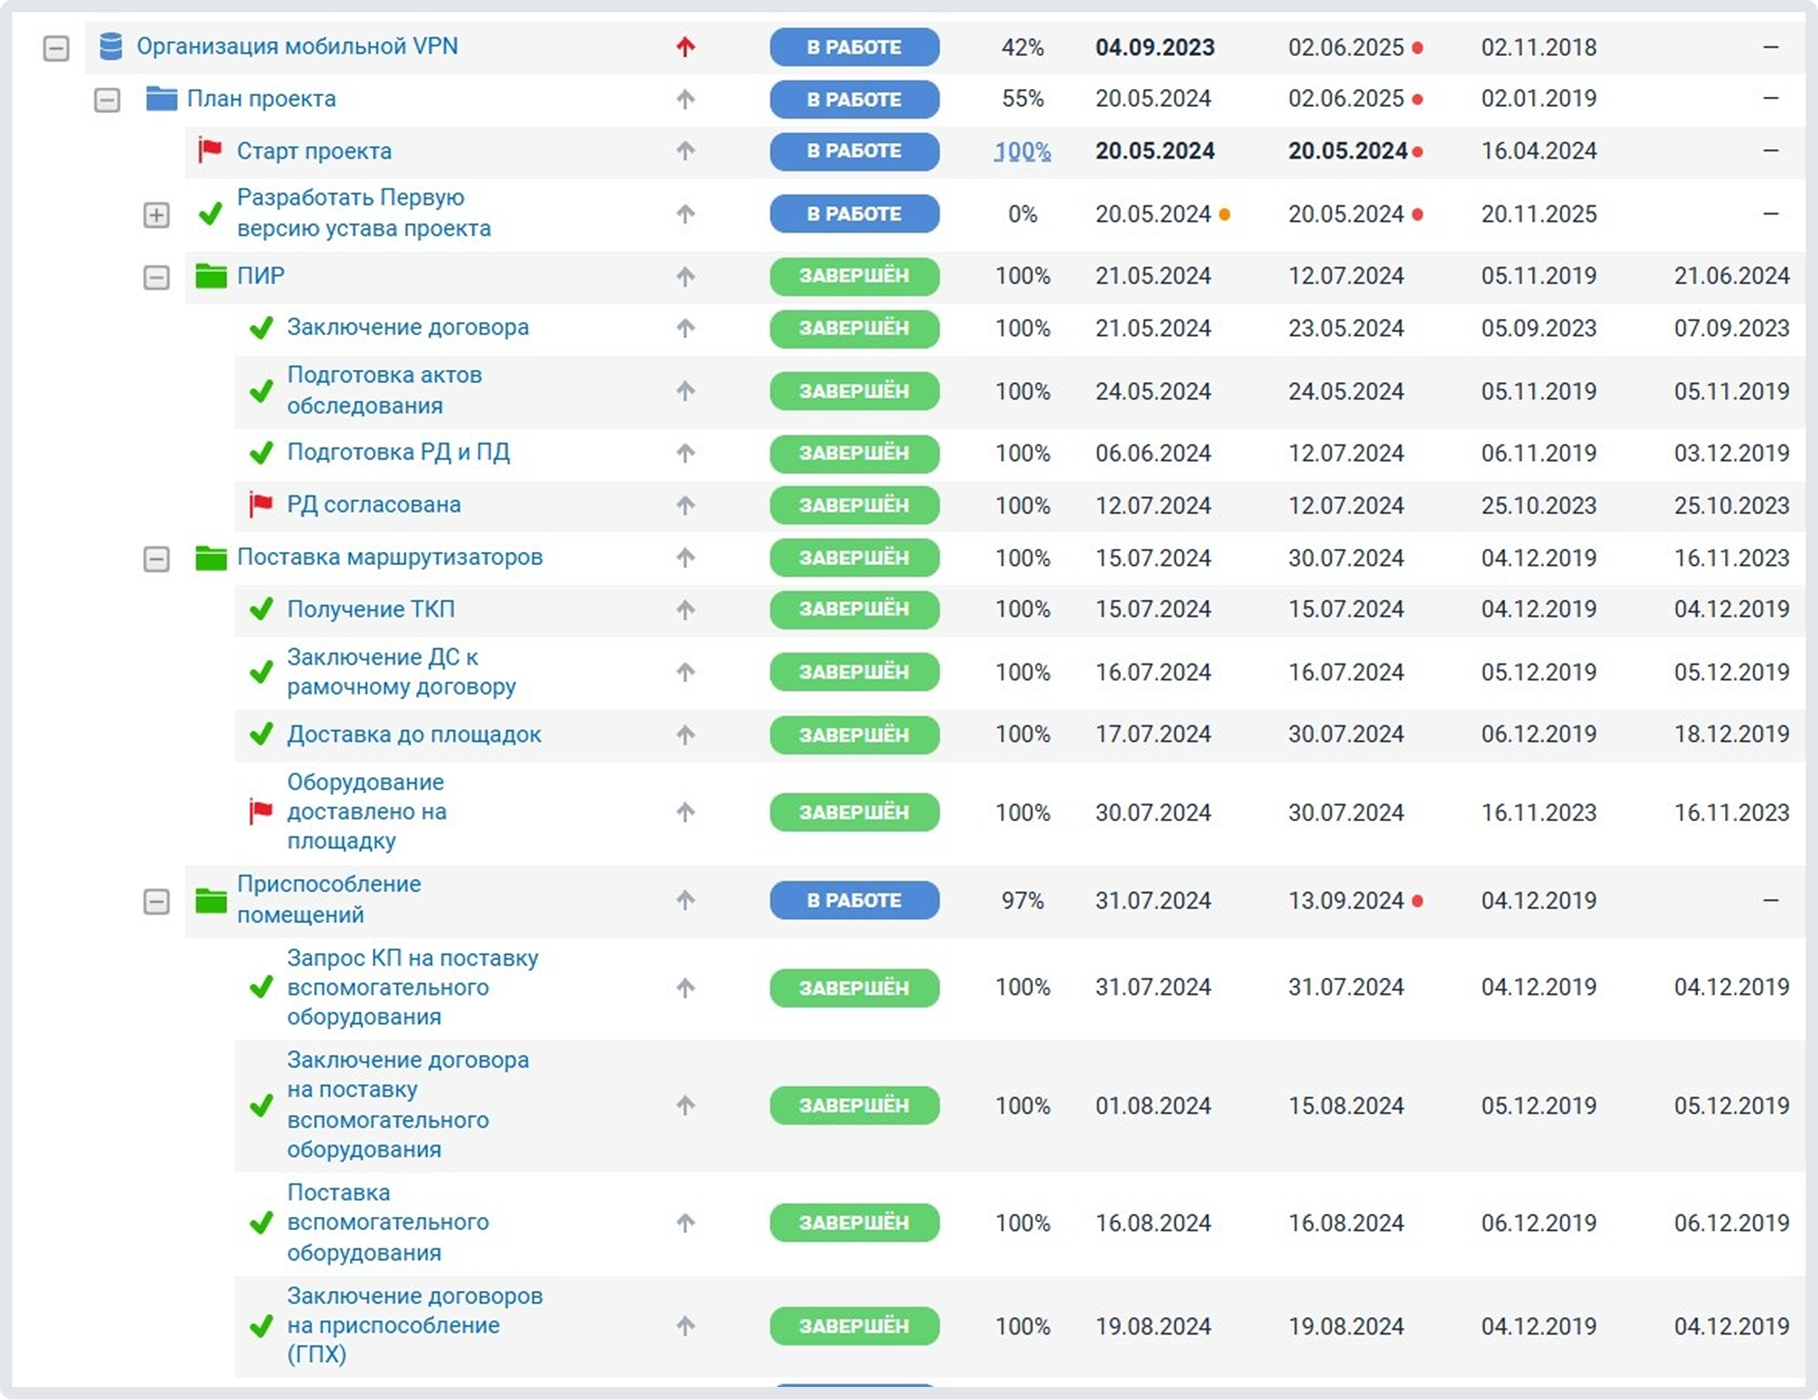Expand Разработать Первую версию устава проекта
The width and height of the screenshot is (1818, 1400).
point(156,215)
